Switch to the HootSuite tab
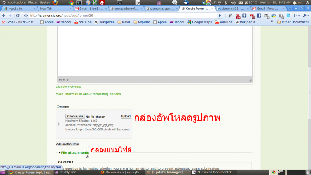This screenshot has height=175, width=311. (x=16, y=9)
